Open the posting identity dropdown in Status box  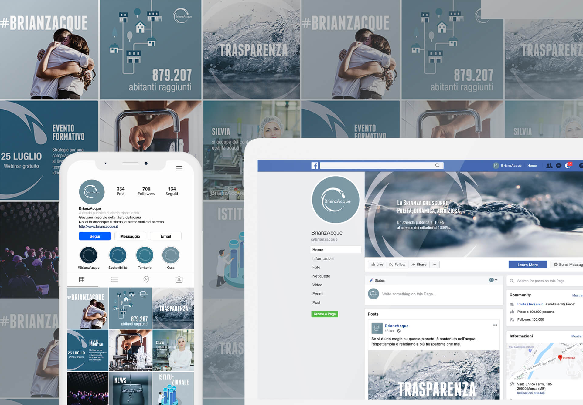(x=493, y=280)
